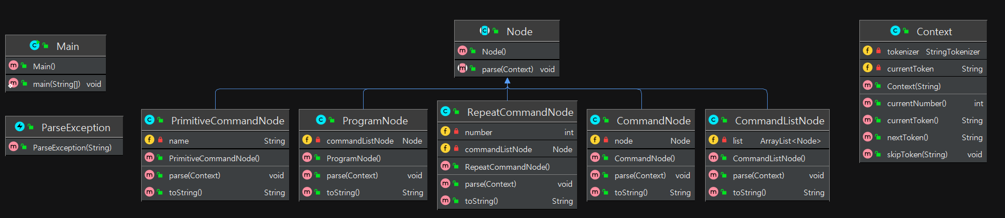Select the abstract Node class header
1005x218 pixels.
[x=507, y=31]
